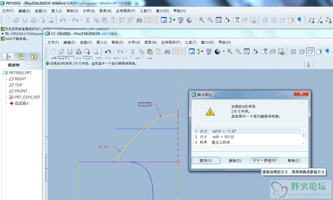
Task: Open View Manager icon in CC window toolbar
Action: tap(281, 51)
